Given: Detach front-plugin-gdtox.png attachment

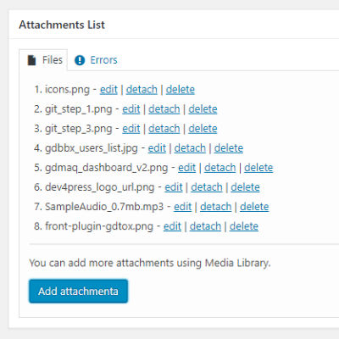Looking at the screenshot, I should tap(205, 226).
